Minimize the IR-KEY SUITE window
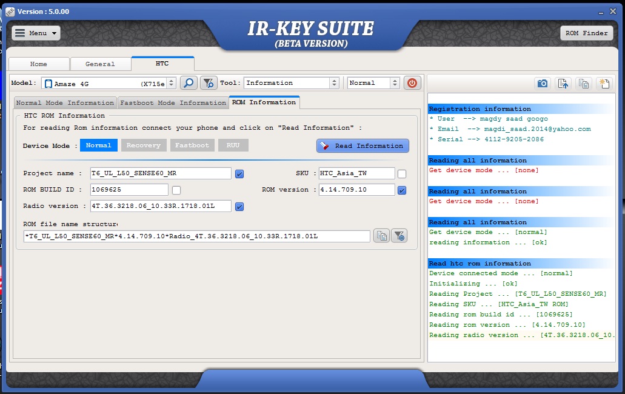625x394 pixels. click(601, 12)
